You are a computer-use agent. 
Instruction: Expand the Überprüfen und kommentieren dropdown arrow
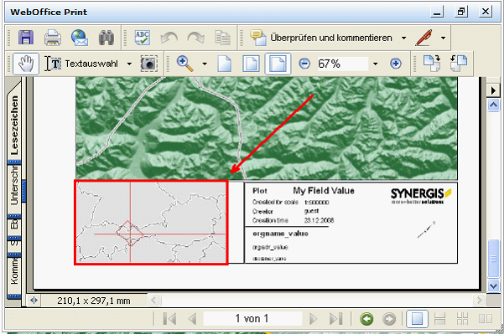tap(403, 38)
